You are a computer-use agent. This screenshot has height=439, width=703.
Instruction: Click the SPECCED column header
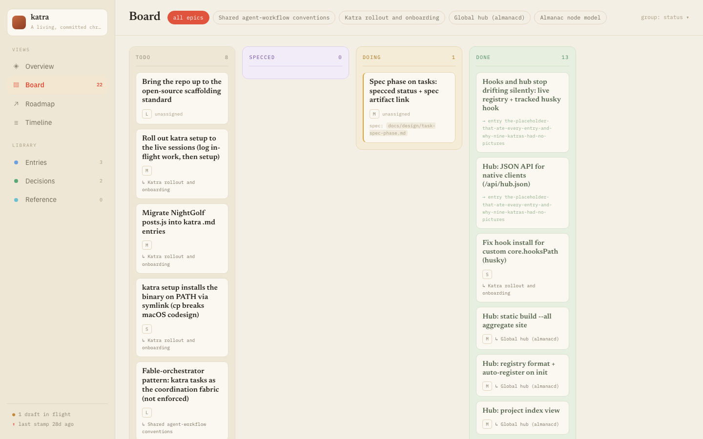[x=295, y=58]
